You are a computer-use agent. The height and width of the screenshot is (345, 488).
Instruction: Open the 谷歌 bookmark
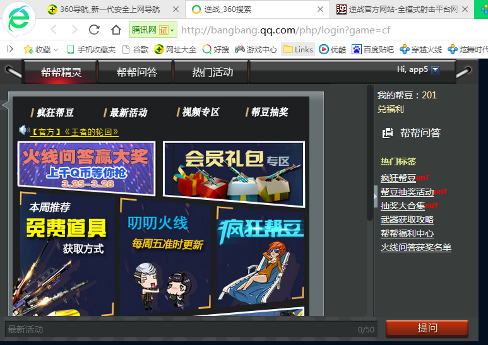pyautogui.click(x=135, y=49)
